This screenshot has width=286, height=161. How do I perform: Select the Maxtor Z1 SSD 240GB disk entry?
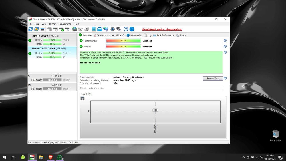[x=52, y=53]
